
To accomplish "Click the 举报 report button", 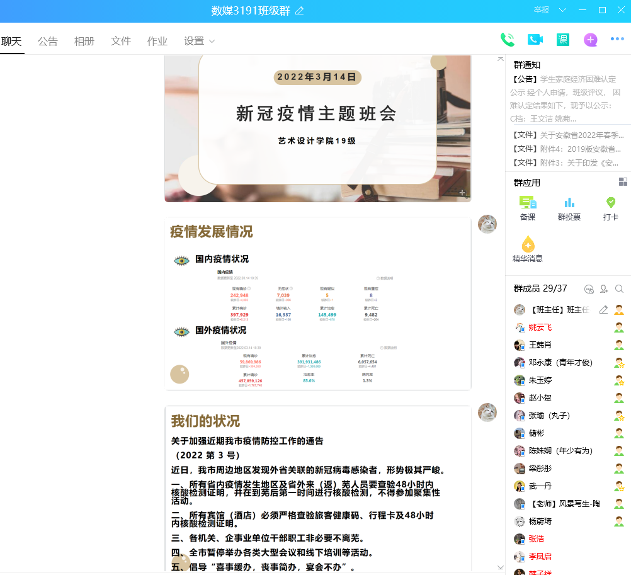I will pos(542,10).
